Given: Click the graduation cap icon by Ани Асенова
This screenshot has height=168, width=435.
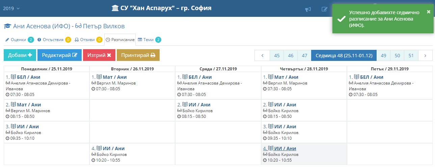Looking at the screenshot, I should (7, 26).
